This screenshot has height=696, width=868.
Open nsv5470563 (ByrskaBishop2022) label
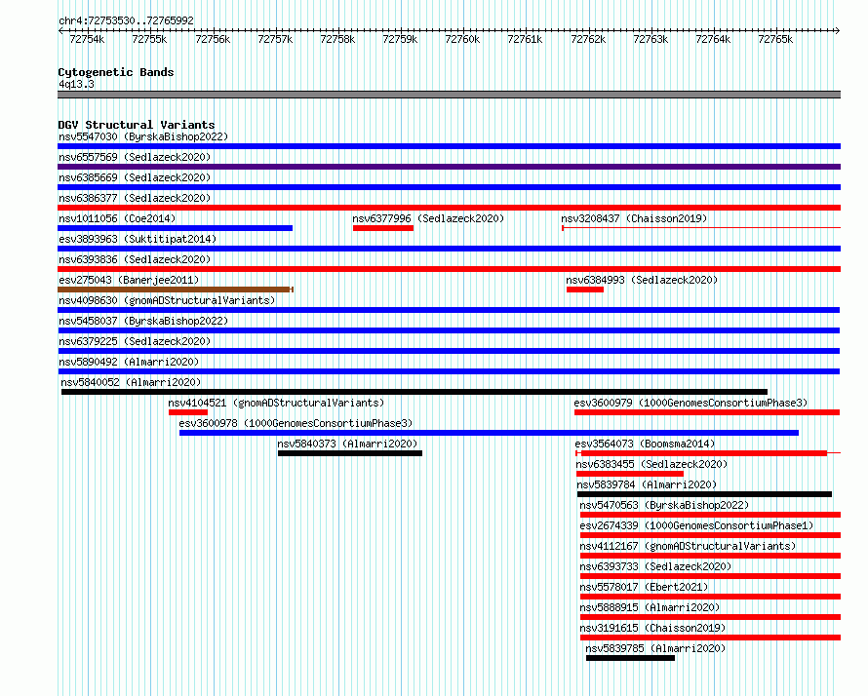[664, 505]
